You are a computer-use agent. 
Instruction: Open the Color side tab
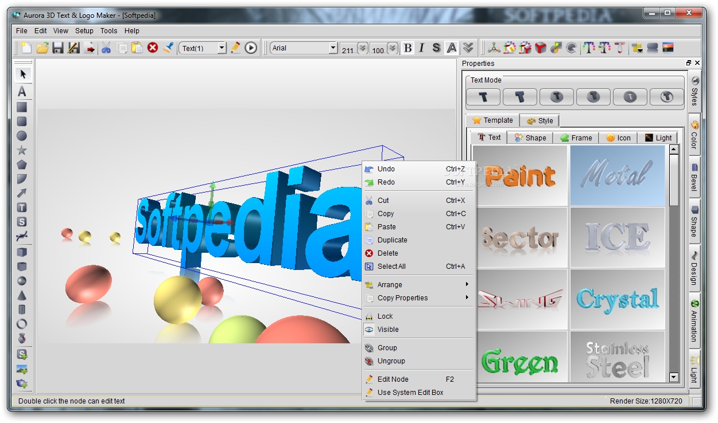[x=694, y=135]
